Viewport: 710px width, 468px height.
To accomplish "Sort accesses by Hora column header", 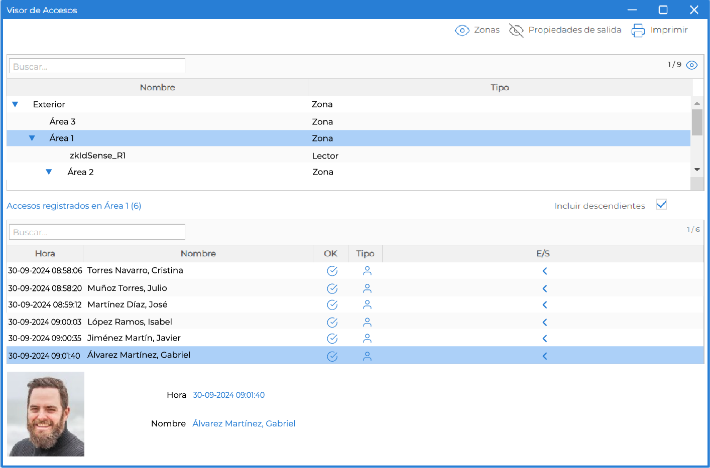I will pos(45,254).
